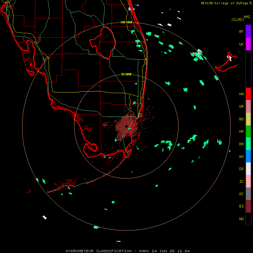Image resolution: width=253 pixels, height=253 pixels.
Task: Click the [CLAS] units text
Action: point(238,19)
